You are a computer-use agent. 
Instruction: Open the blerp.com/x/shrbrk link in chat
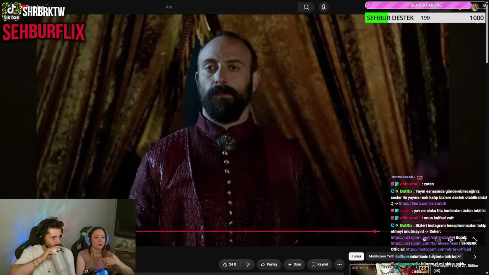click(x=422, y=204)
